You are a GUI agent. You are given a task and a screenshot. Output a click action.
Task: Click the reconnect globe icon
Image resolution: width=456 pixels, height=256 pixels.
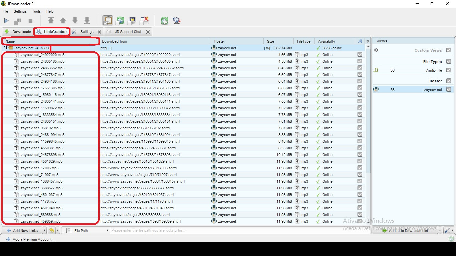[177, 21]
